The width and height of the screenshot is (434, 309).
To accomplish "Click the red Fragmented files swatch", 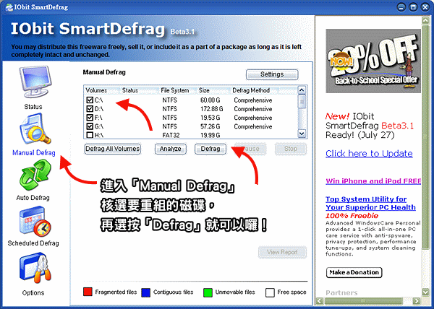I will (88, 292).
